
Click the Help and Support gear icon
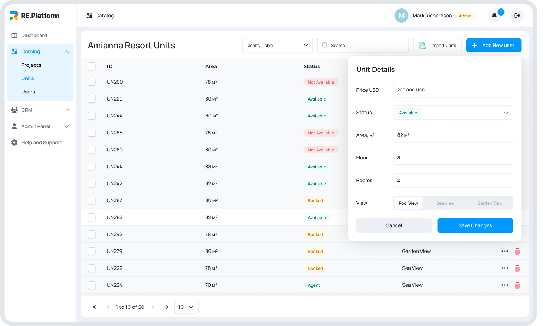pos(14,143)
